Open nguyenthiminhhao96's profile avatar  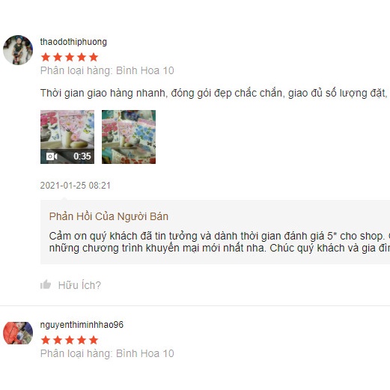click(18, 333)
